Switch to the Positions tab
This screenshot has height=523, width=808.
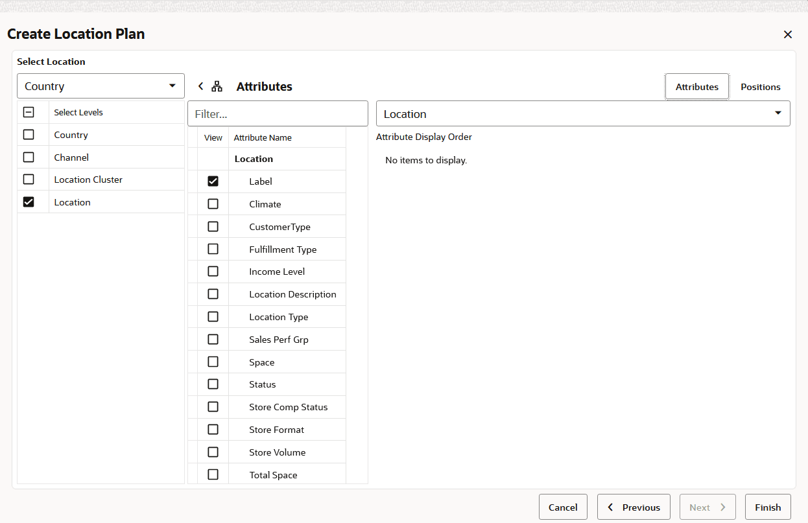(x=760, y=86)
